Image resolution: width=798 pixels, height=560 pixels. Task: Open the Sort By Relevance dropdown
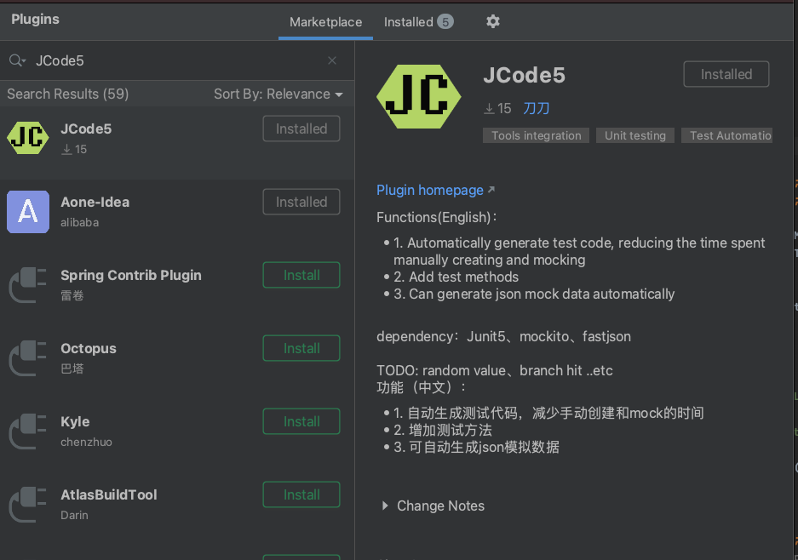[278, 94]
